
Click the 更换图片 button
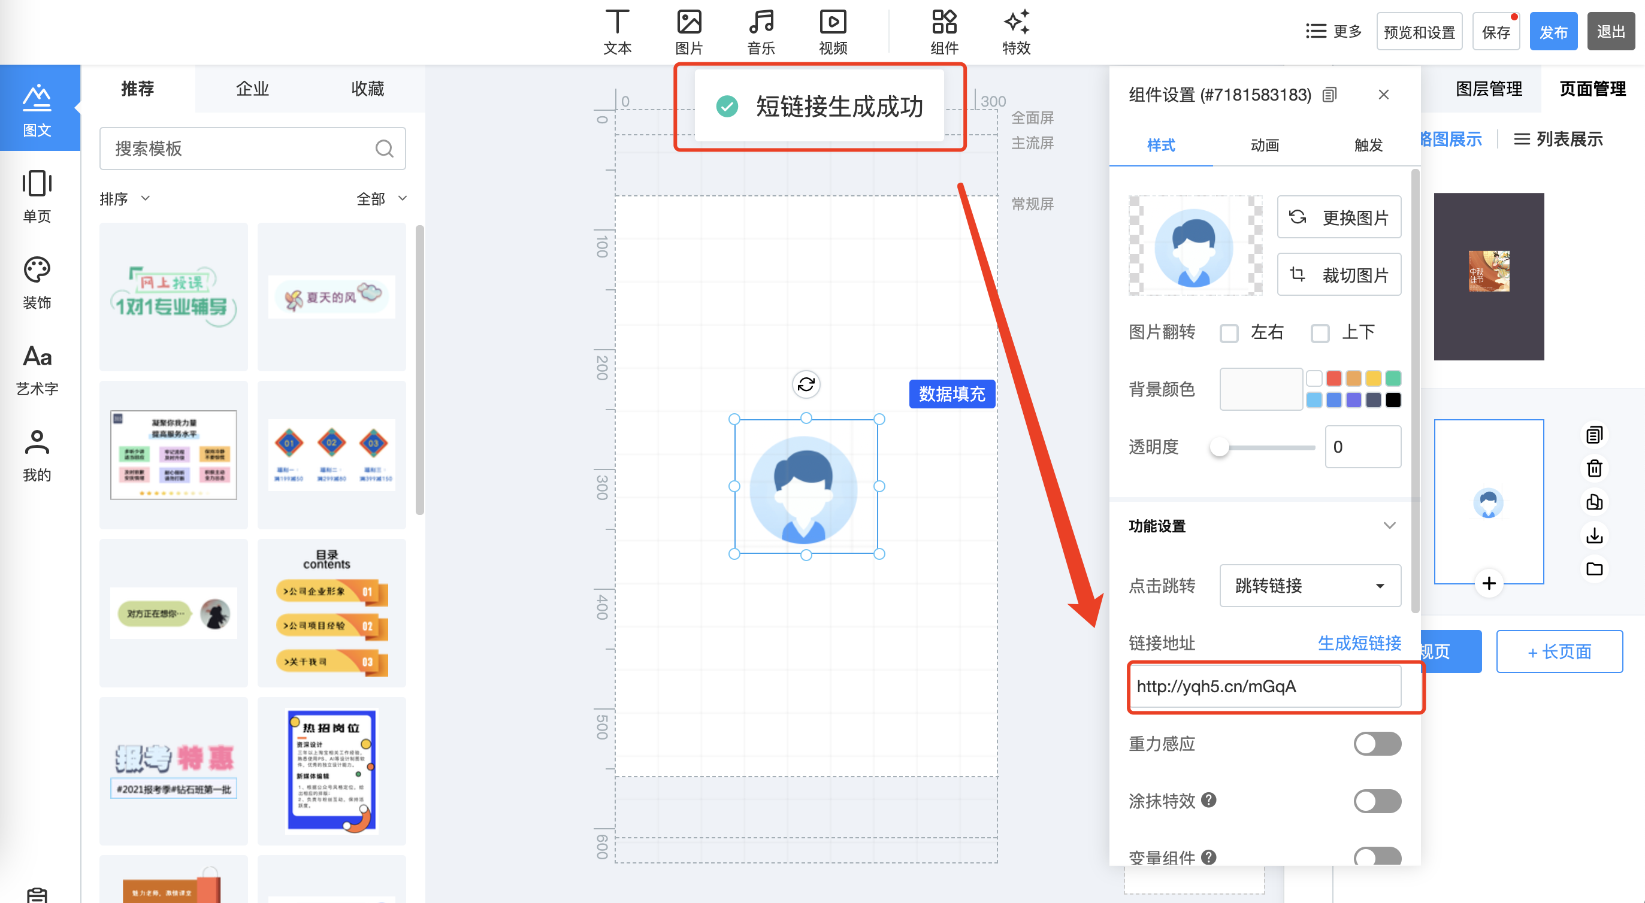click(1338, 217)
